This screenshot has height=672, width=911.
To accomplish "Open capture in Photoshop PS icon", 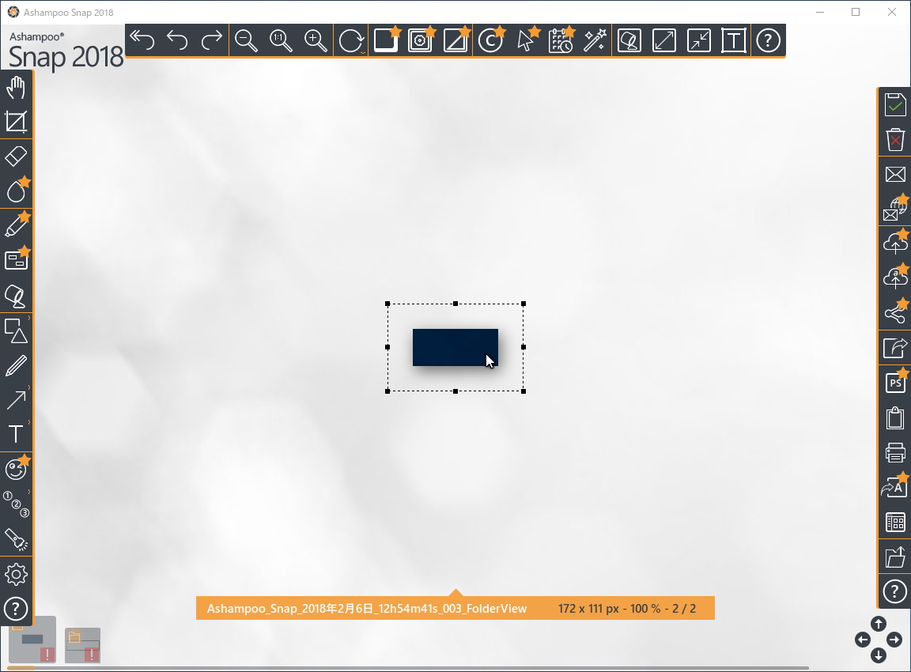I will [x=895, y=382].
